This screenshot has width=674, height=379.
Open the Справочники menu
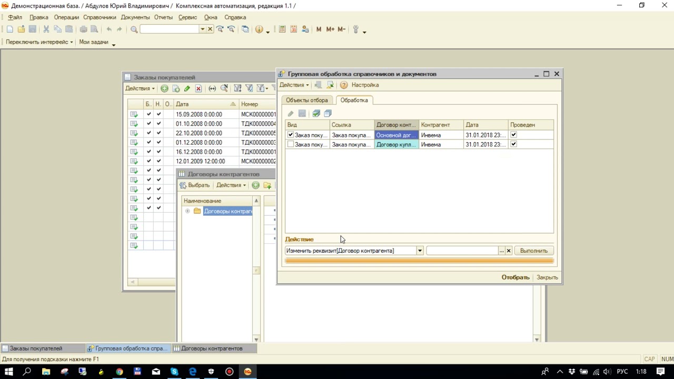(100, 17)
